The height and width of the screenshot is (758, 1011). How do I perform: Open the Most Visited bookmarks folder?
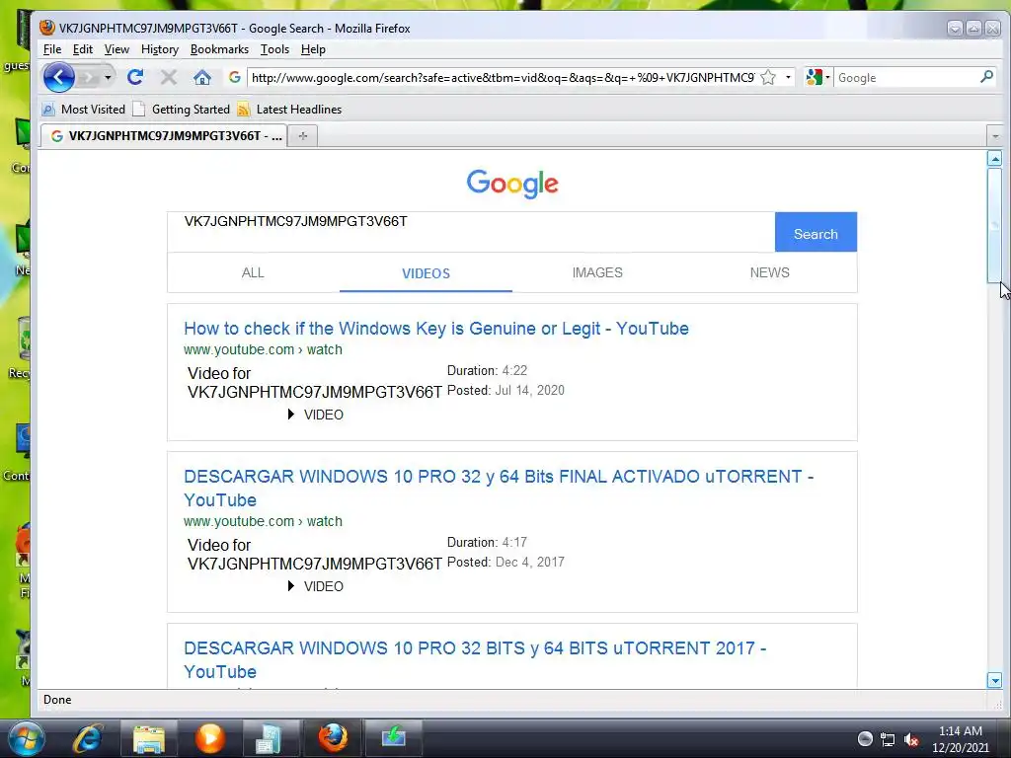pos(84,110)
